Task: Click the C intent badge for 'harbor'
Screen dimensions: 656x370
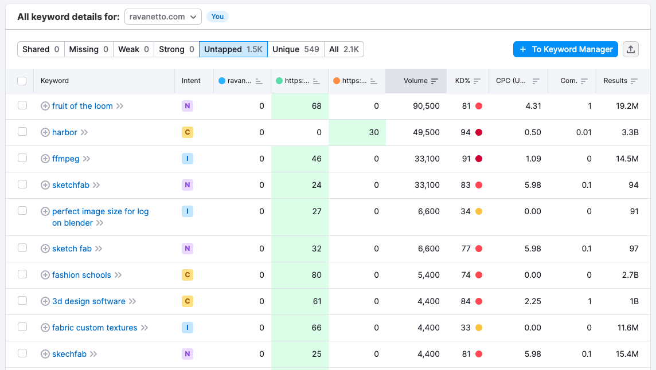Action: pos(188,132)
